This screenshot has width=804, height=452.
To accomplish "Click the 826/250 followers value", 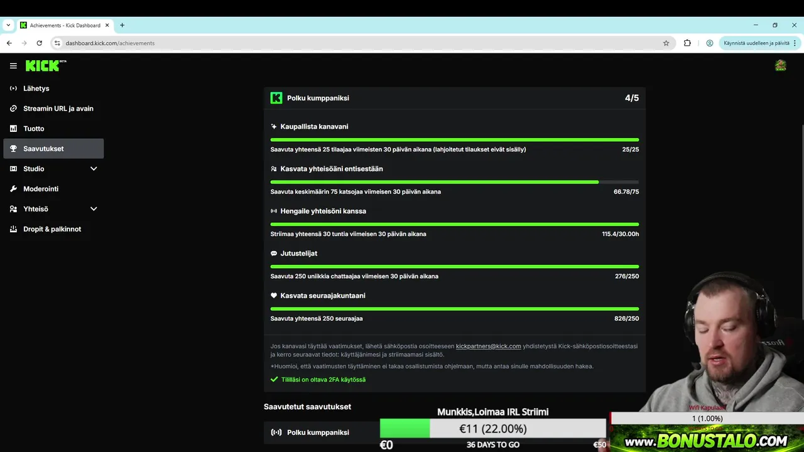I will (627, 318).
